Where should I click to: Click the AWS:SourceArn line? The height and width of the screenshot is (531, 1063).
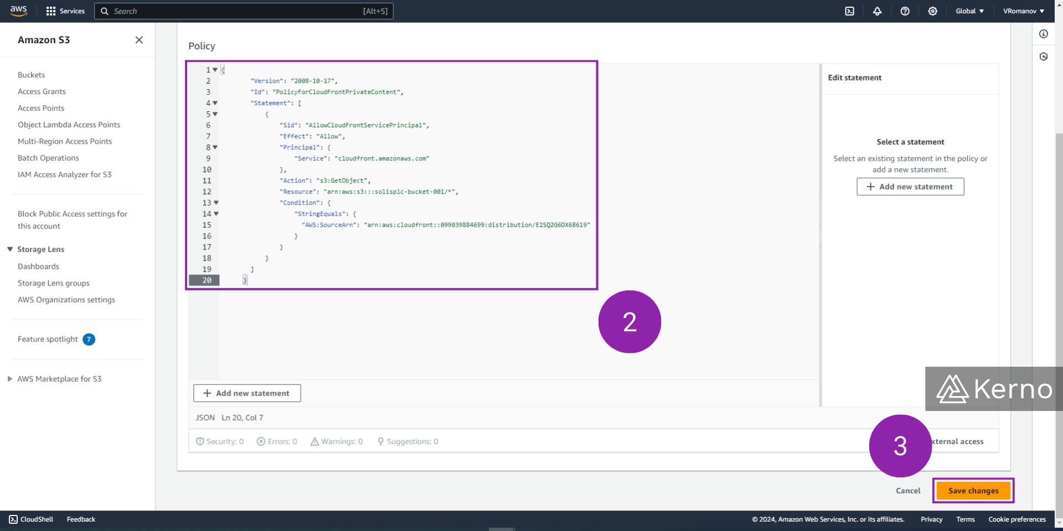[446, 225]
